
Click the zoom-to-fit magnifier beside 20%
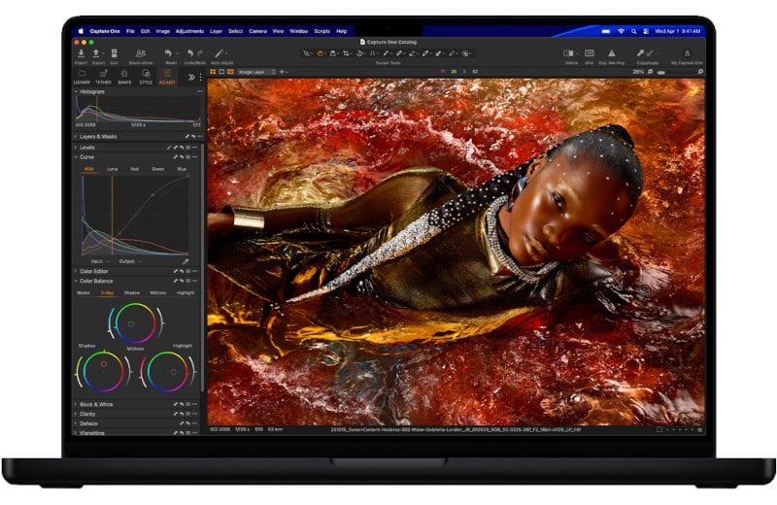650,72
